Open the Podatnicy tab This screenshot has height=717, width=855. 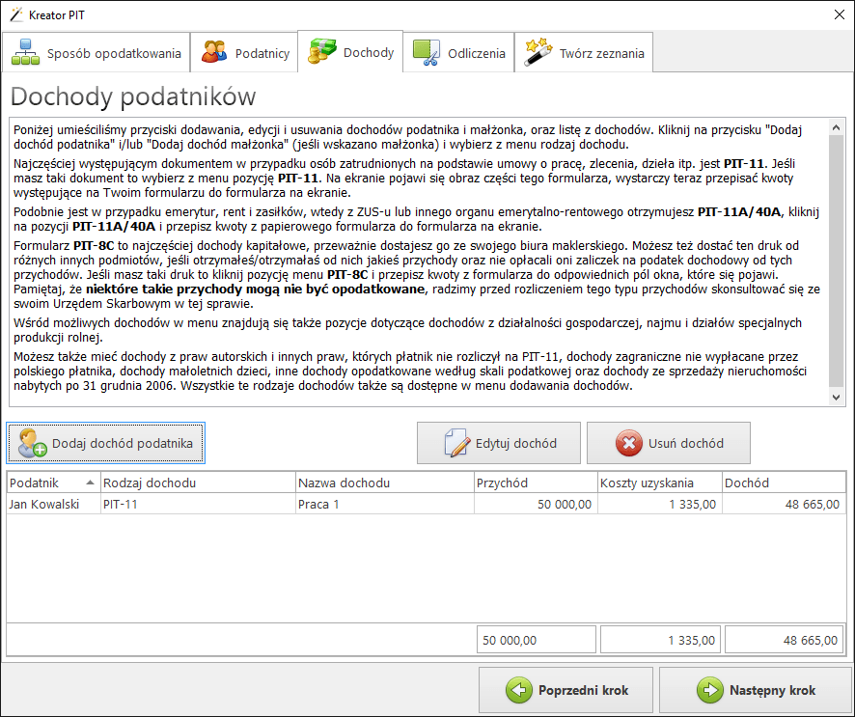coord(245,53)
